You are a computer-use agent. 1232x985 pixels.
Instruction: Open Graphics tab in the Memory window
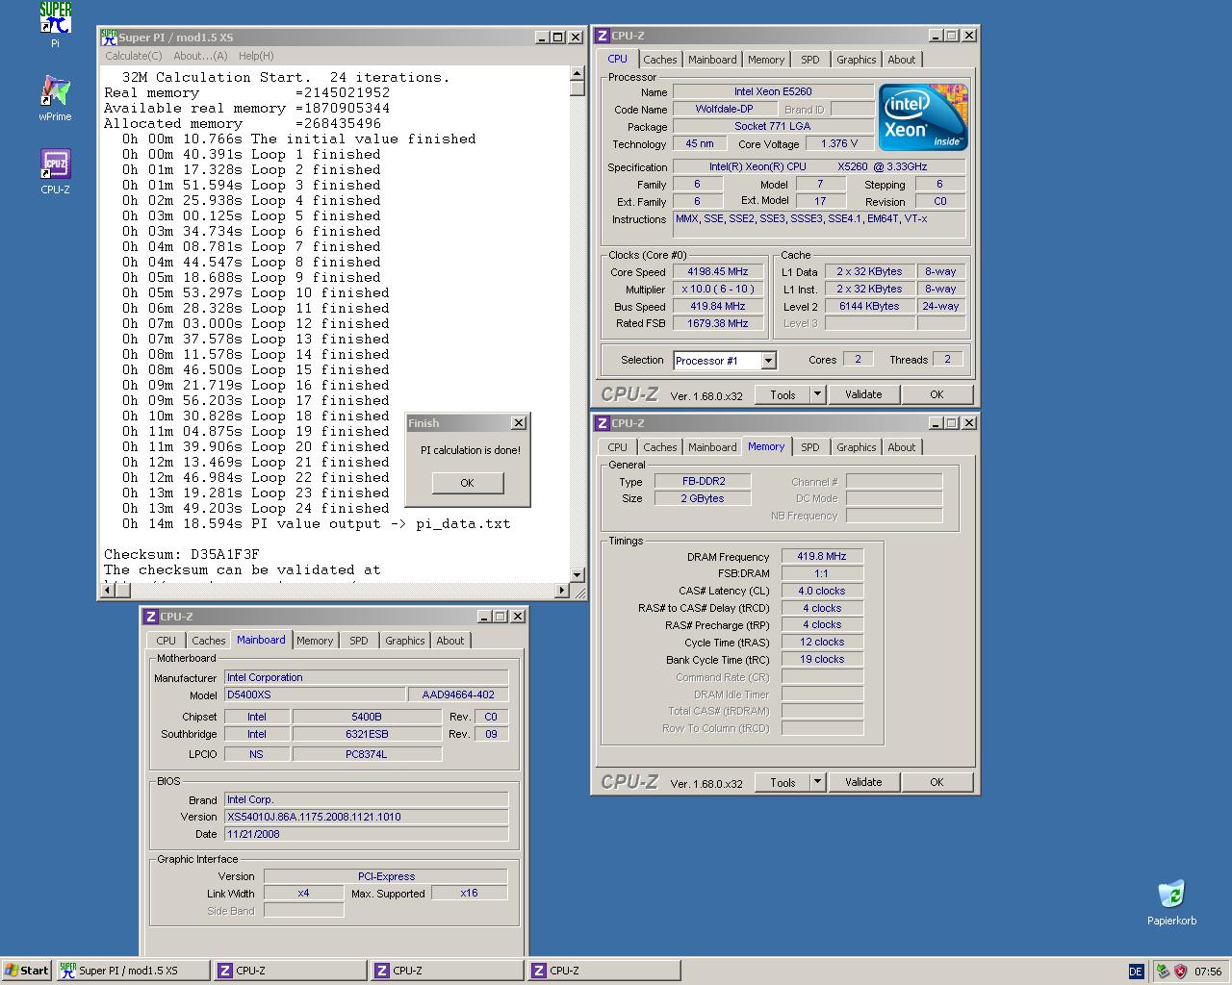tap(857, 447)
